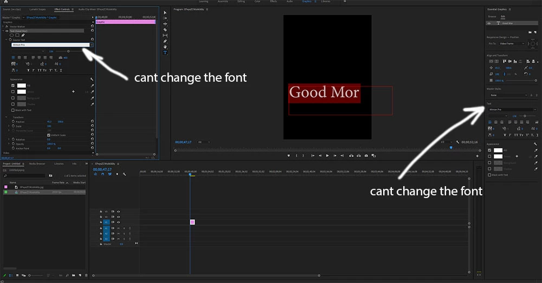
Task: Open the Libraries tab in Project panel
Action: (x=59, y=163)
